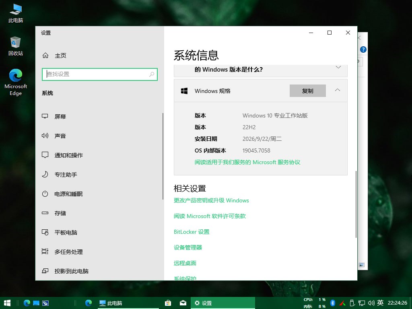412x309 pixels.
Task: Open 更改产品密钥或升级 Windows link
Action: click(x=211, y=200)
